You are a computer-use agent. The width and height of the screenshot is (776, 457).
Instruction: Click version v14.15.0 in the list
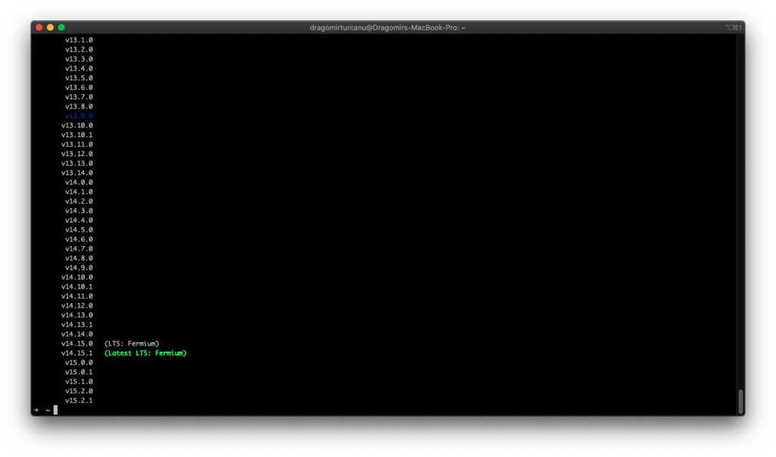click(77, 343)
